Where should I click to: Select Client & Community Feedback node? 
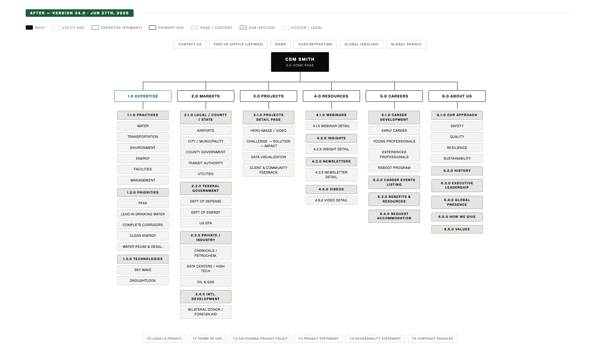269,170
